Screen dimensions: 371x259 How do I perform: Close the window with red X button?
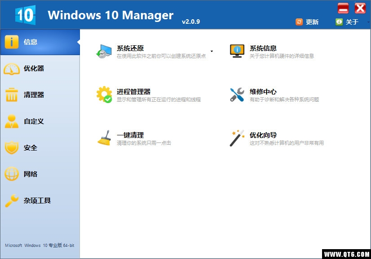coord(360,9)
